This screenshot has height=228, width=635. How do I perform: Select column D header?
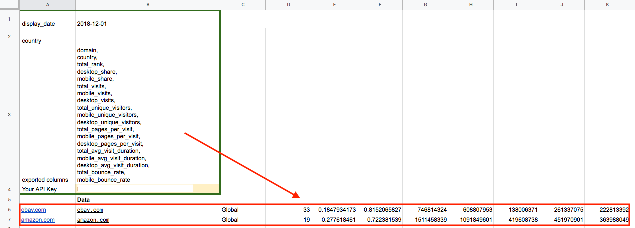click(x=288, y=5)
